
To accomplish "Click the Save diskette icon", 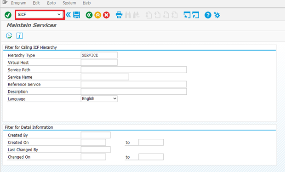I will tap(77, 15).
